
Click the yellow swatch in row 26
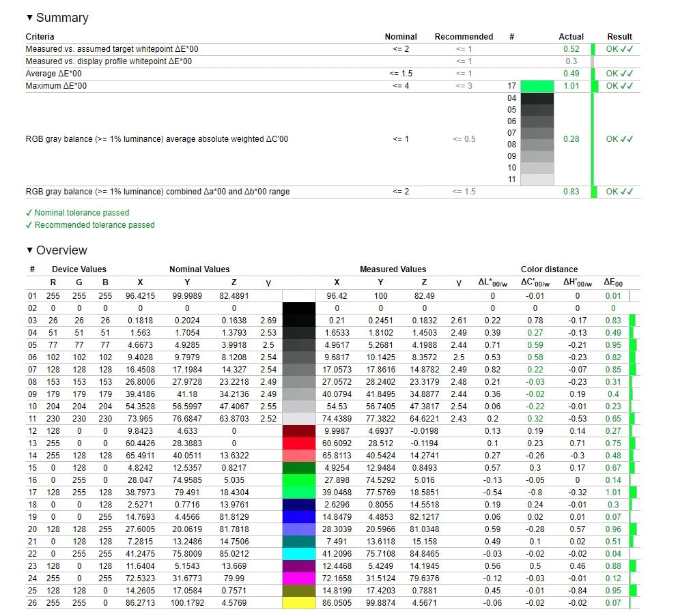click(x=299, y=603)
